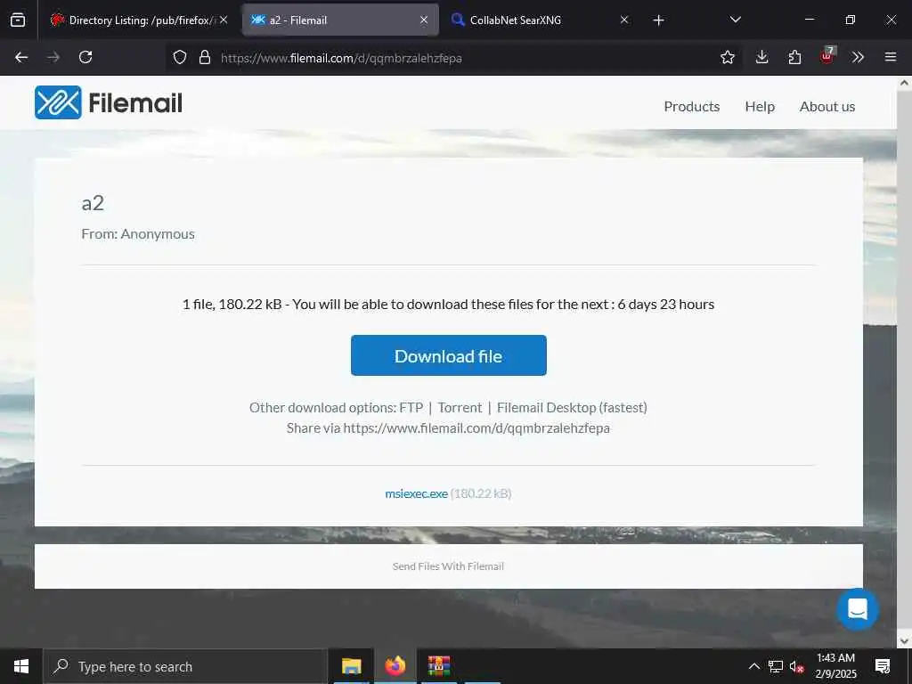Open the About us menu
Screen dimensions: 912x684
point(827,107)
